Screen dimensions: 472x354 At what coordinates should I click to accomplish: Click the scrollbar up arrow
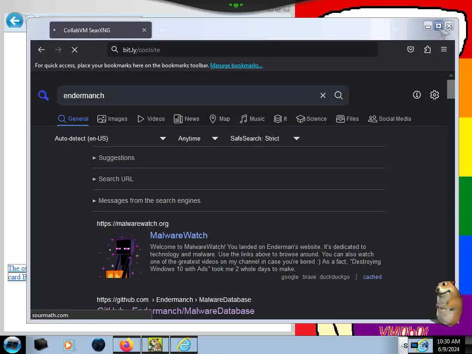(x=451, y=76)
